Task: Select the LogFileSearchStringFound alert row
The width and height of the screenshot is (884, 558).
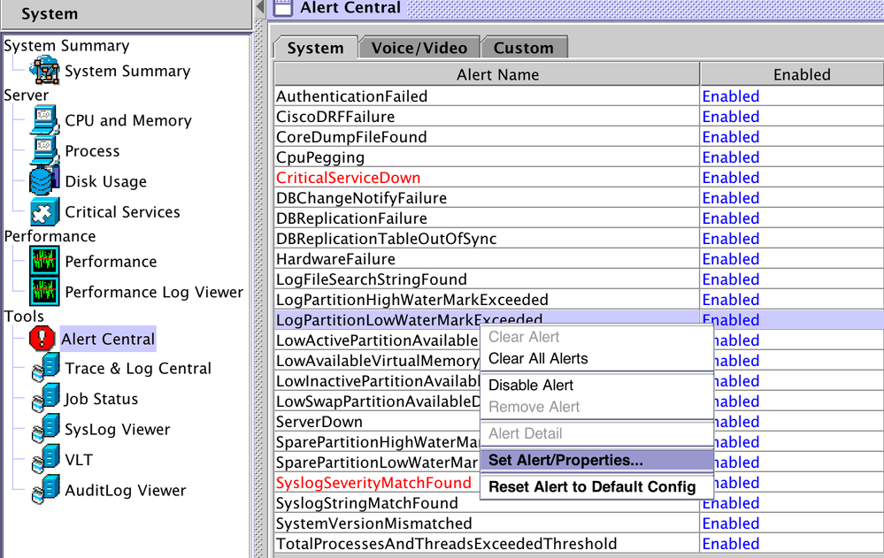Action: click(487, 279)
